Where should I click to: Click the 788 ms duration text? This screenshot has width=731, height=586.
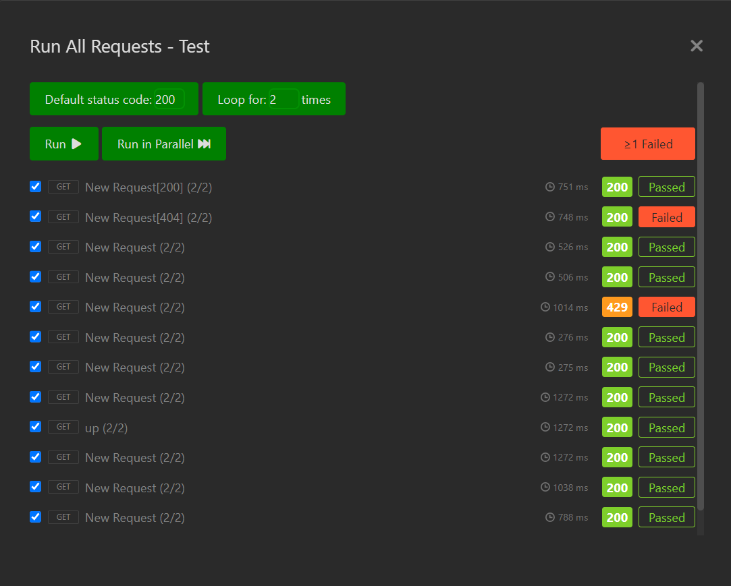573,517
